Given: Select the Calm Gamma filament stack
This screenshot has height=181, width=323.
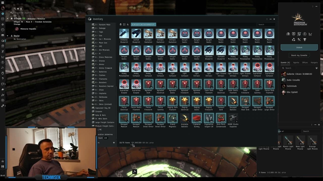Looking at the screenshot, I should tap(257, 87).
